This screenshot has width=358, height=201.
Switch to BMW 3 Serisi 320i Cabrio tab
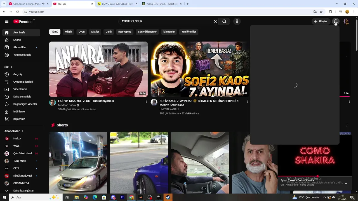point(118,4)
